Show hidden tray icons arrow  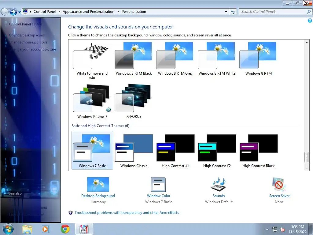coord(267,229)
